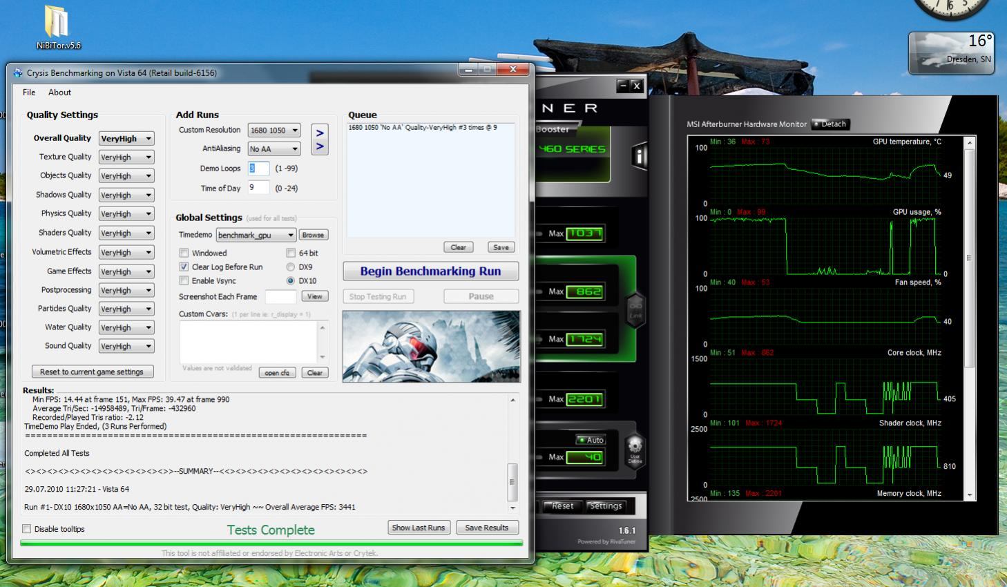Screen dimensions: 1007x587
Task: Expand the Timedemo dropdown
Action: coord(256,235)
